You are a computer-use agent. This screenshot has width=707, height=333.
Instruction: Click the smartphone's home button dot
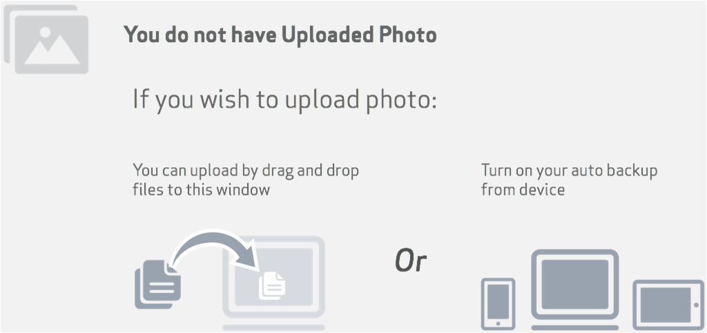point(498,323)
